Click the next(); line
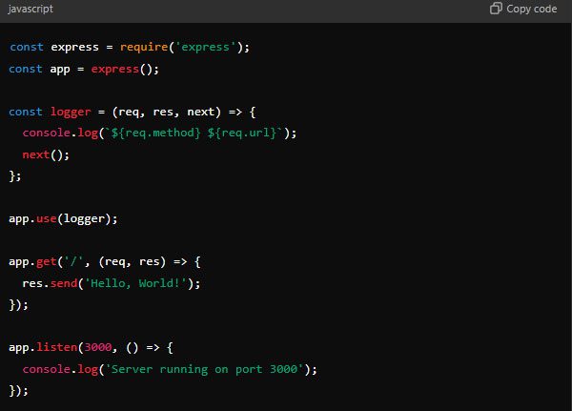 pos(46,154)
